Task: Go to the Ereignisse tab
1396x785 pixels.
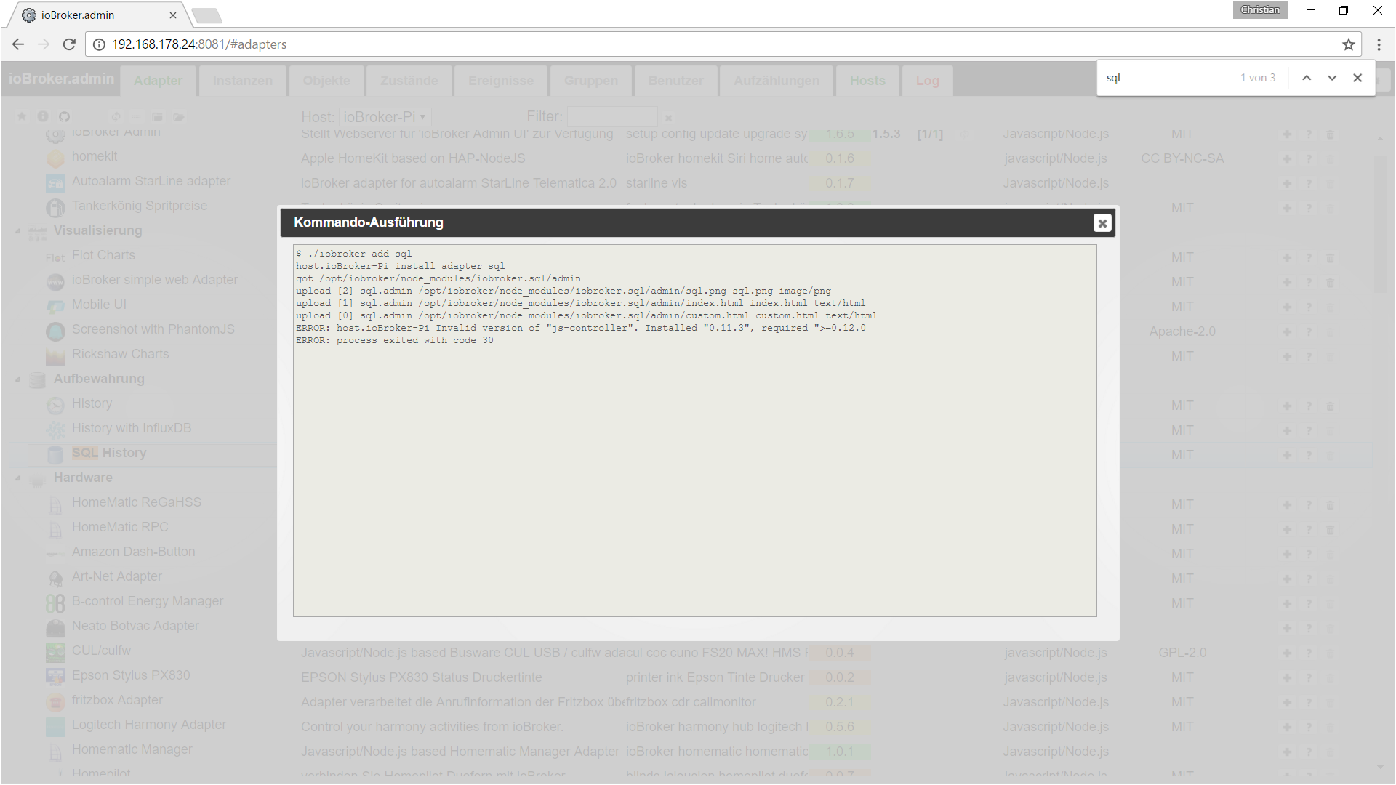Action: (501, 81)
